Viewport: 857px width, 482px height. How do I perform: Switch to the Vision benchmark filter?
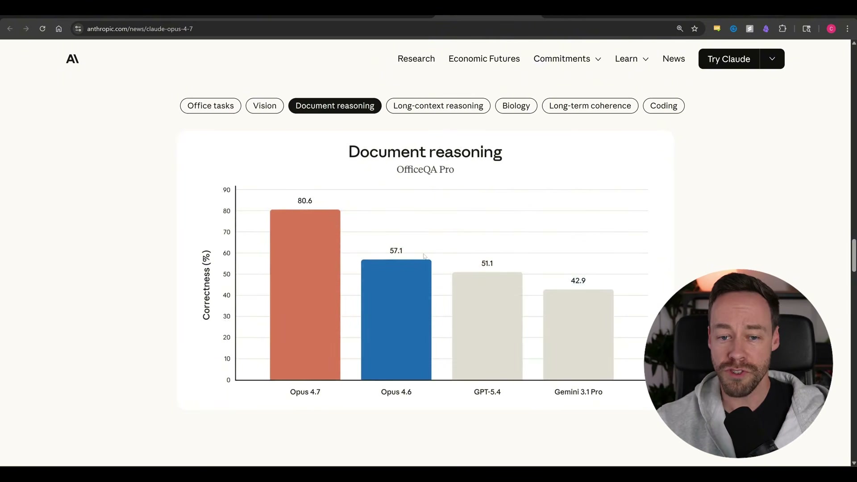[264, 106]
